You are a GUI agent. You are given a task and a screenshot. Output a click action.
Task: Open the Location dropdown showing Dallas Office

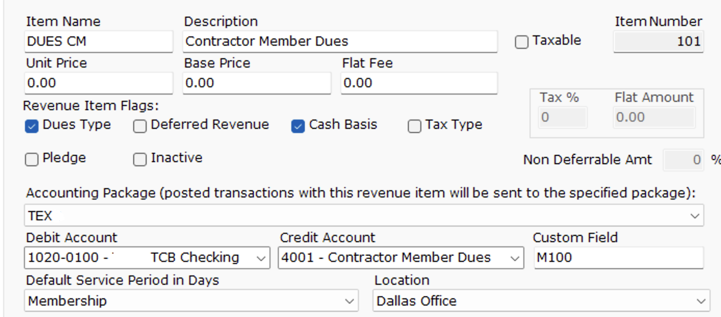(541, 301)
